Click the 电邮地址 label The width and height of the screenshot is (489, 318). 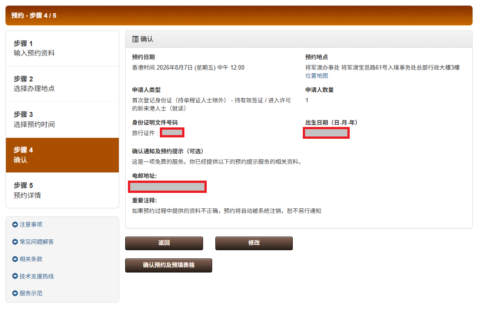(144, 176)
